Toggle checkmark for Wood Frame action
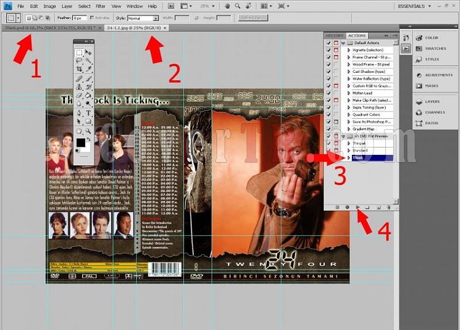Image resolution: width=460 pixels, height=330 pixels. coord(329,64)
